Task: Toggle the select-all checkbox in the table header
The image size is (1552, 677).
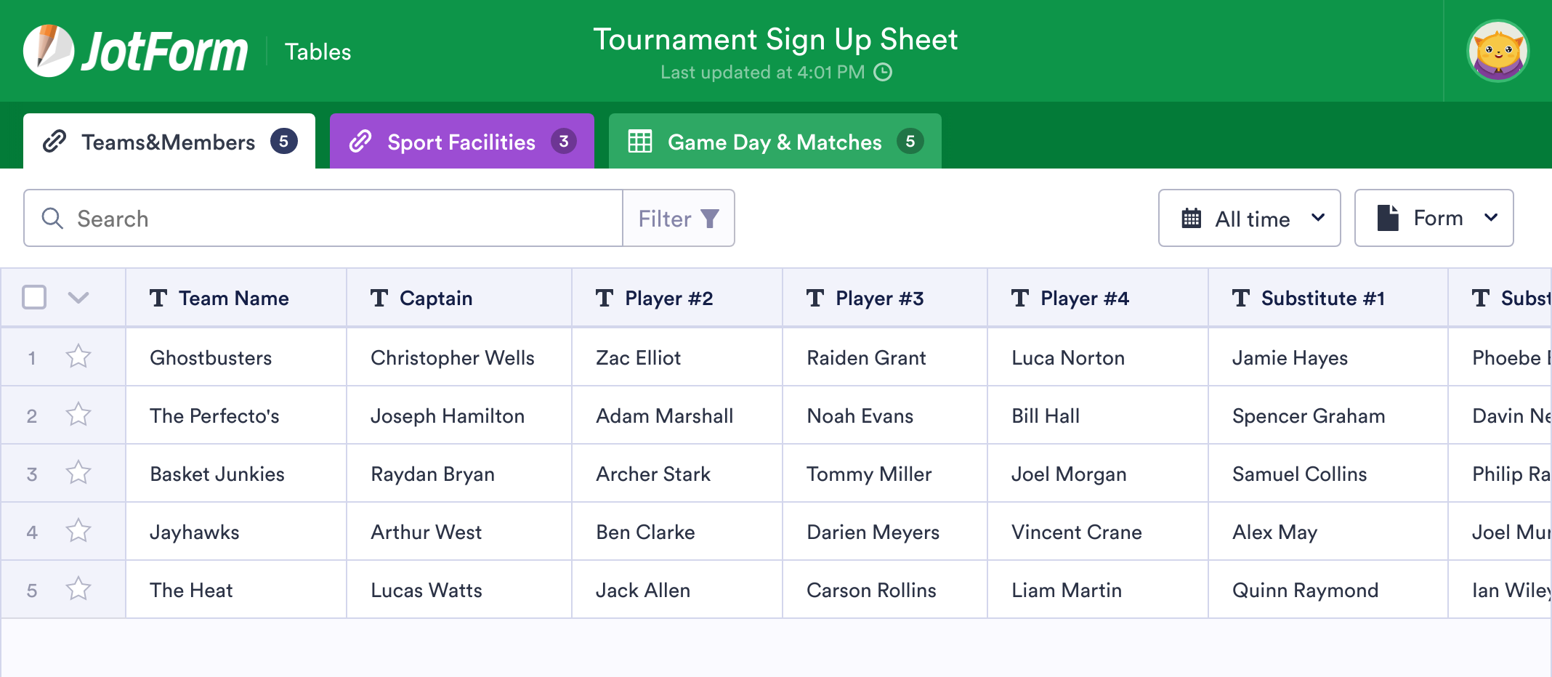Action: click(x=33, y=297)
